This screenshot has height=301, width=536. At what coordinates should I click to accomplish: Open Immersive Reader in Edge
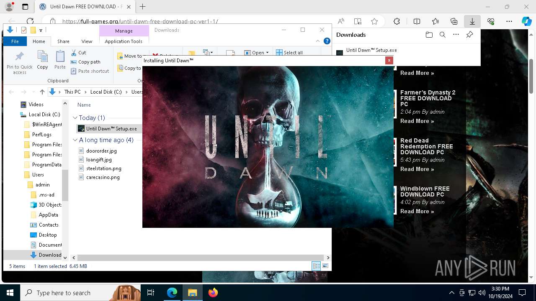pyautogui.click(x=358, y=21)
